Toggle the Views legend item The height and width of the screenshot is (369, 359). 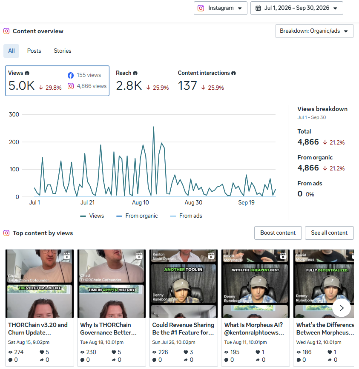(x=92, y=216)
